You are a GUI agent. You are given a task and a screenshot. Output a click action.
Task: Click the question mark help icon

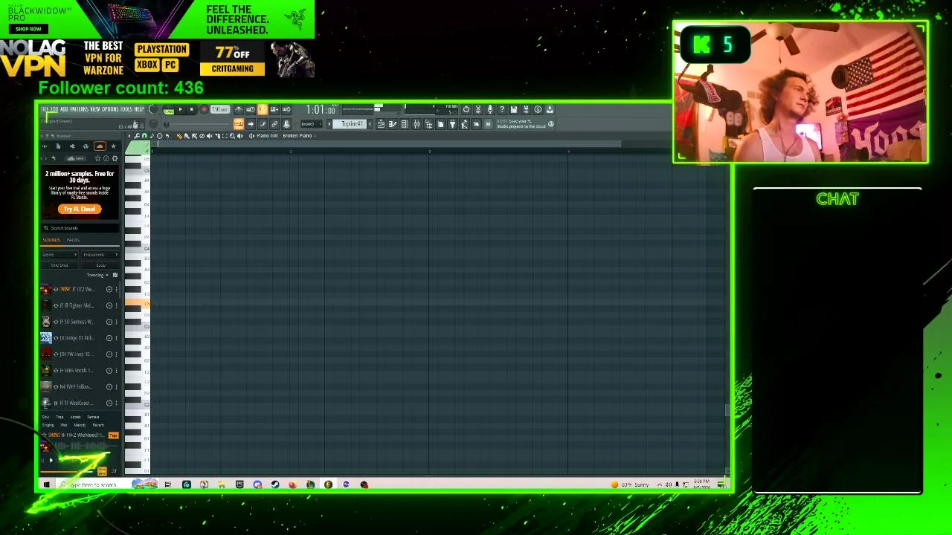pyautogui.click(x=502, y=109)
